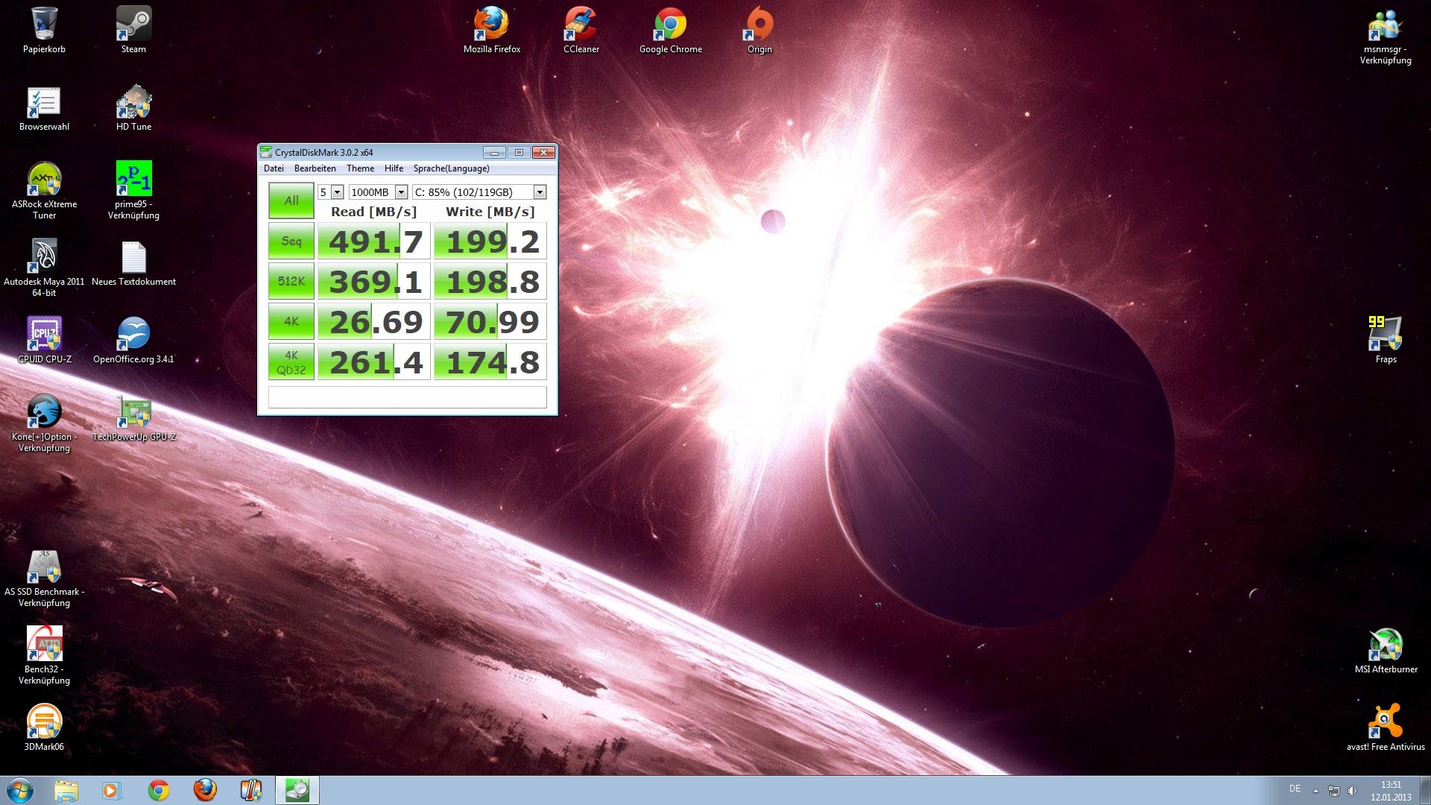Select the 4K read value 26.69
Viewport: 1431px width, 805px height.
[374, 322]
